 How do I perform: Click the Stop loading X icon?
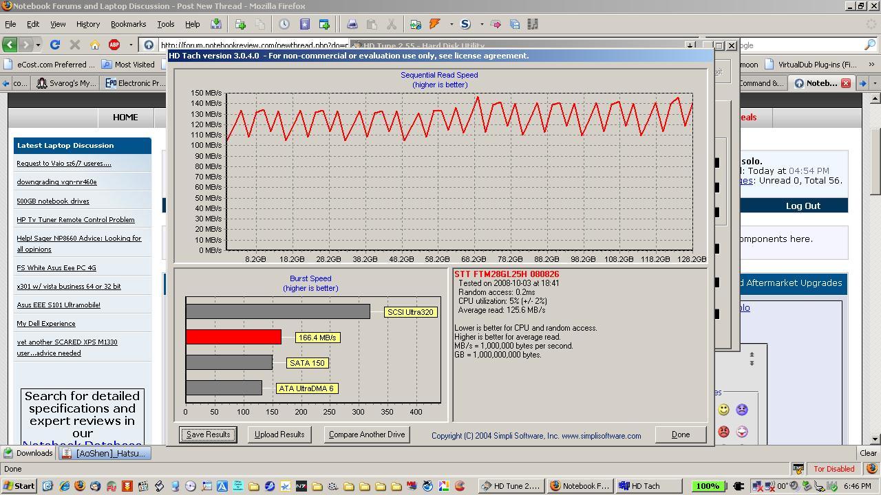(75, 45)
